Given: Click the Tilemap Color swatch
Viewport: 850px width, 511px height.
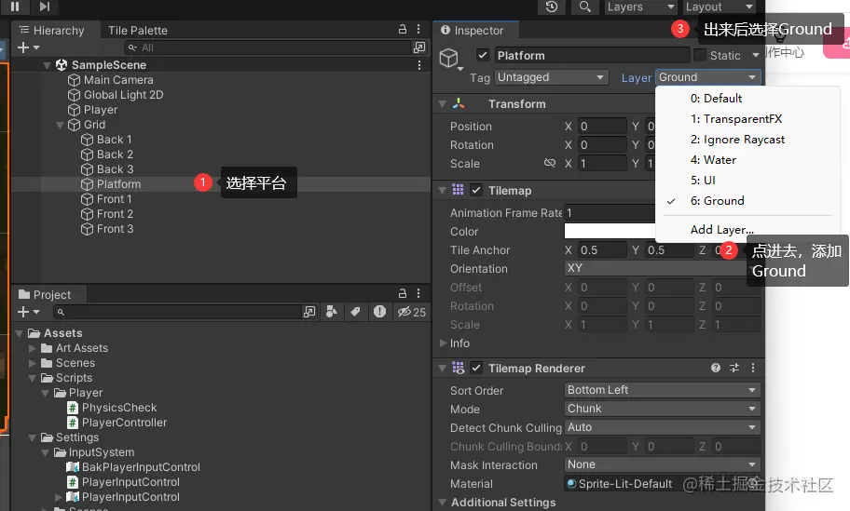Looking at the screenshot, I should [x=610, y=231].
